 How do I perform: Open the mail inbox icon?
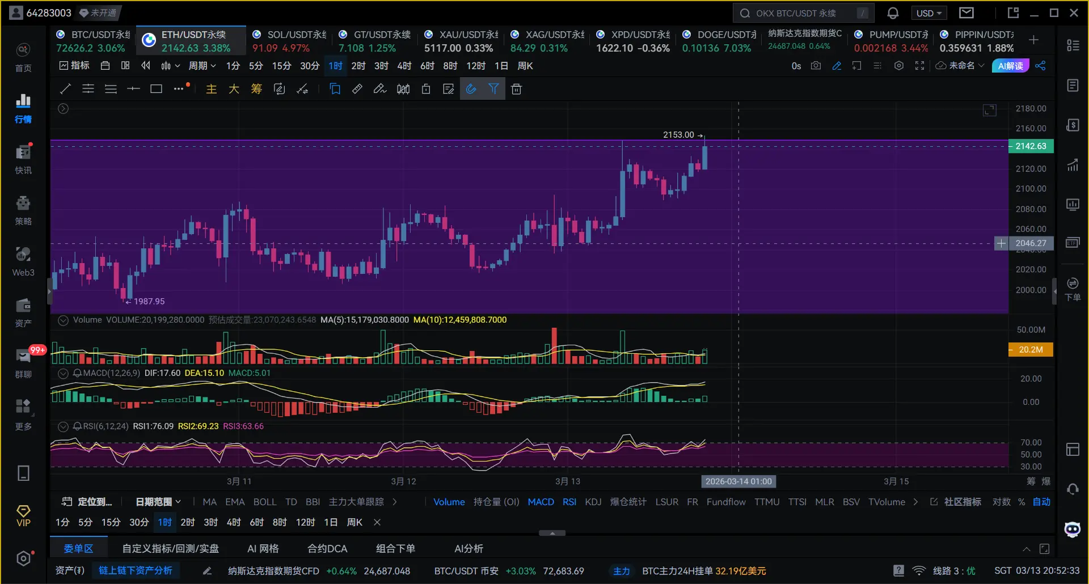966,12
